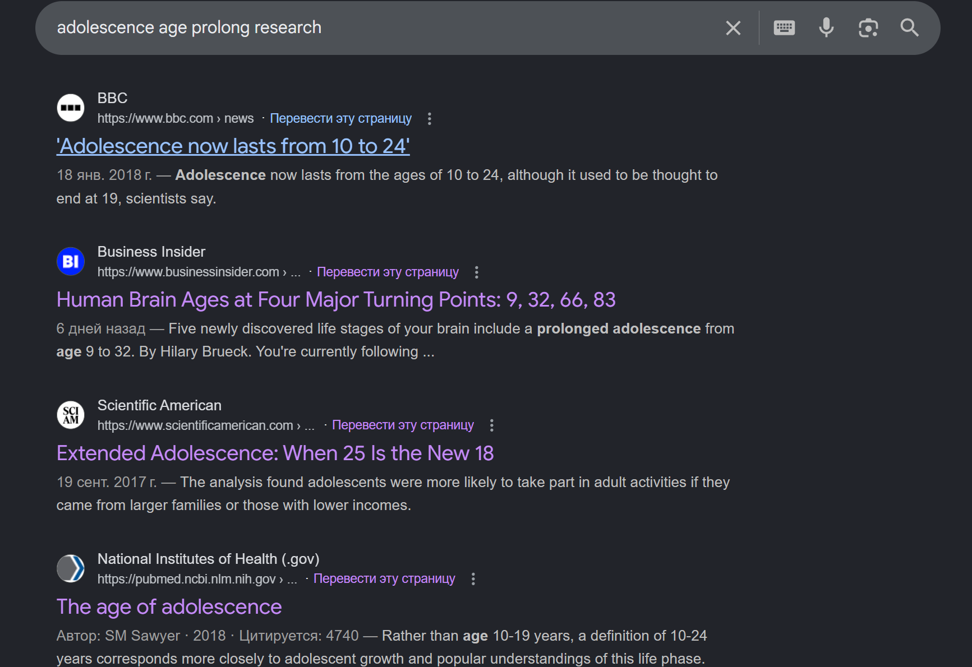The image size is (972, 667).
Task: Show more options for the pubmed NIH result
Action: (473, 579)
